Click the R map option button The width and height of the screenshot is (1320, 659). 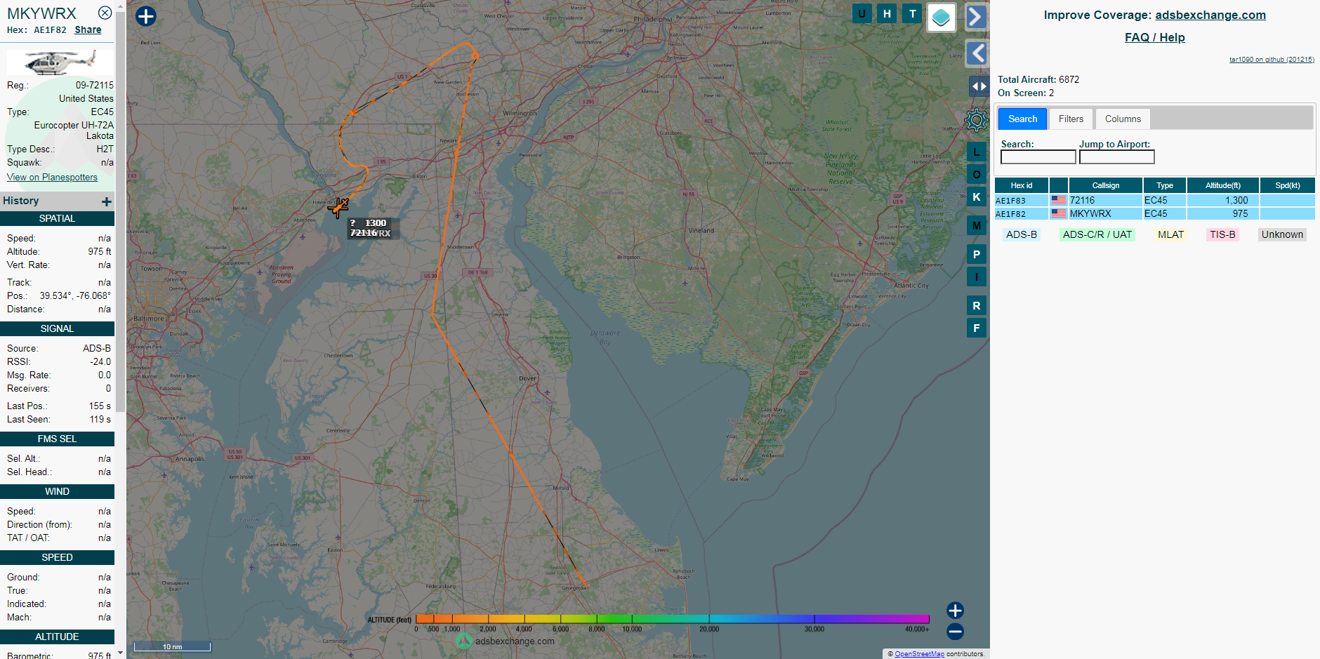click(976, 305)
